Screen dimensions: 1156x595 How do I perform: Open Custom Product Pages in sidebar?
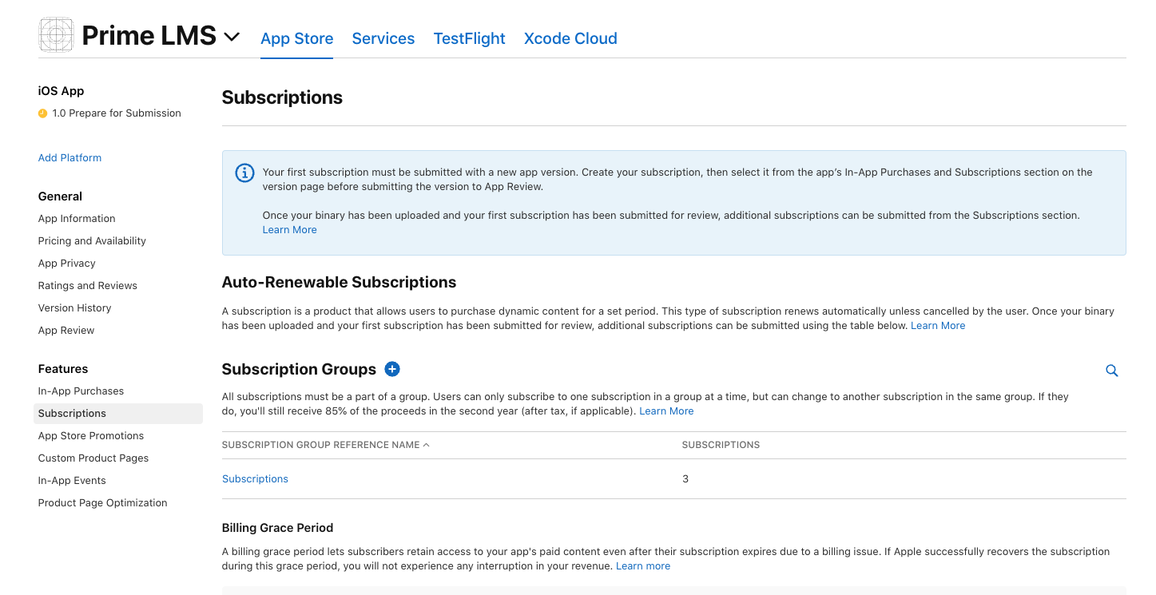point(93,458)
